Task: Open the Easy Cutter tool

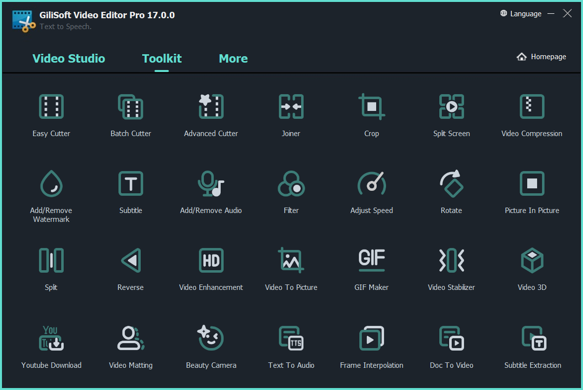Action: coord(51,107)
